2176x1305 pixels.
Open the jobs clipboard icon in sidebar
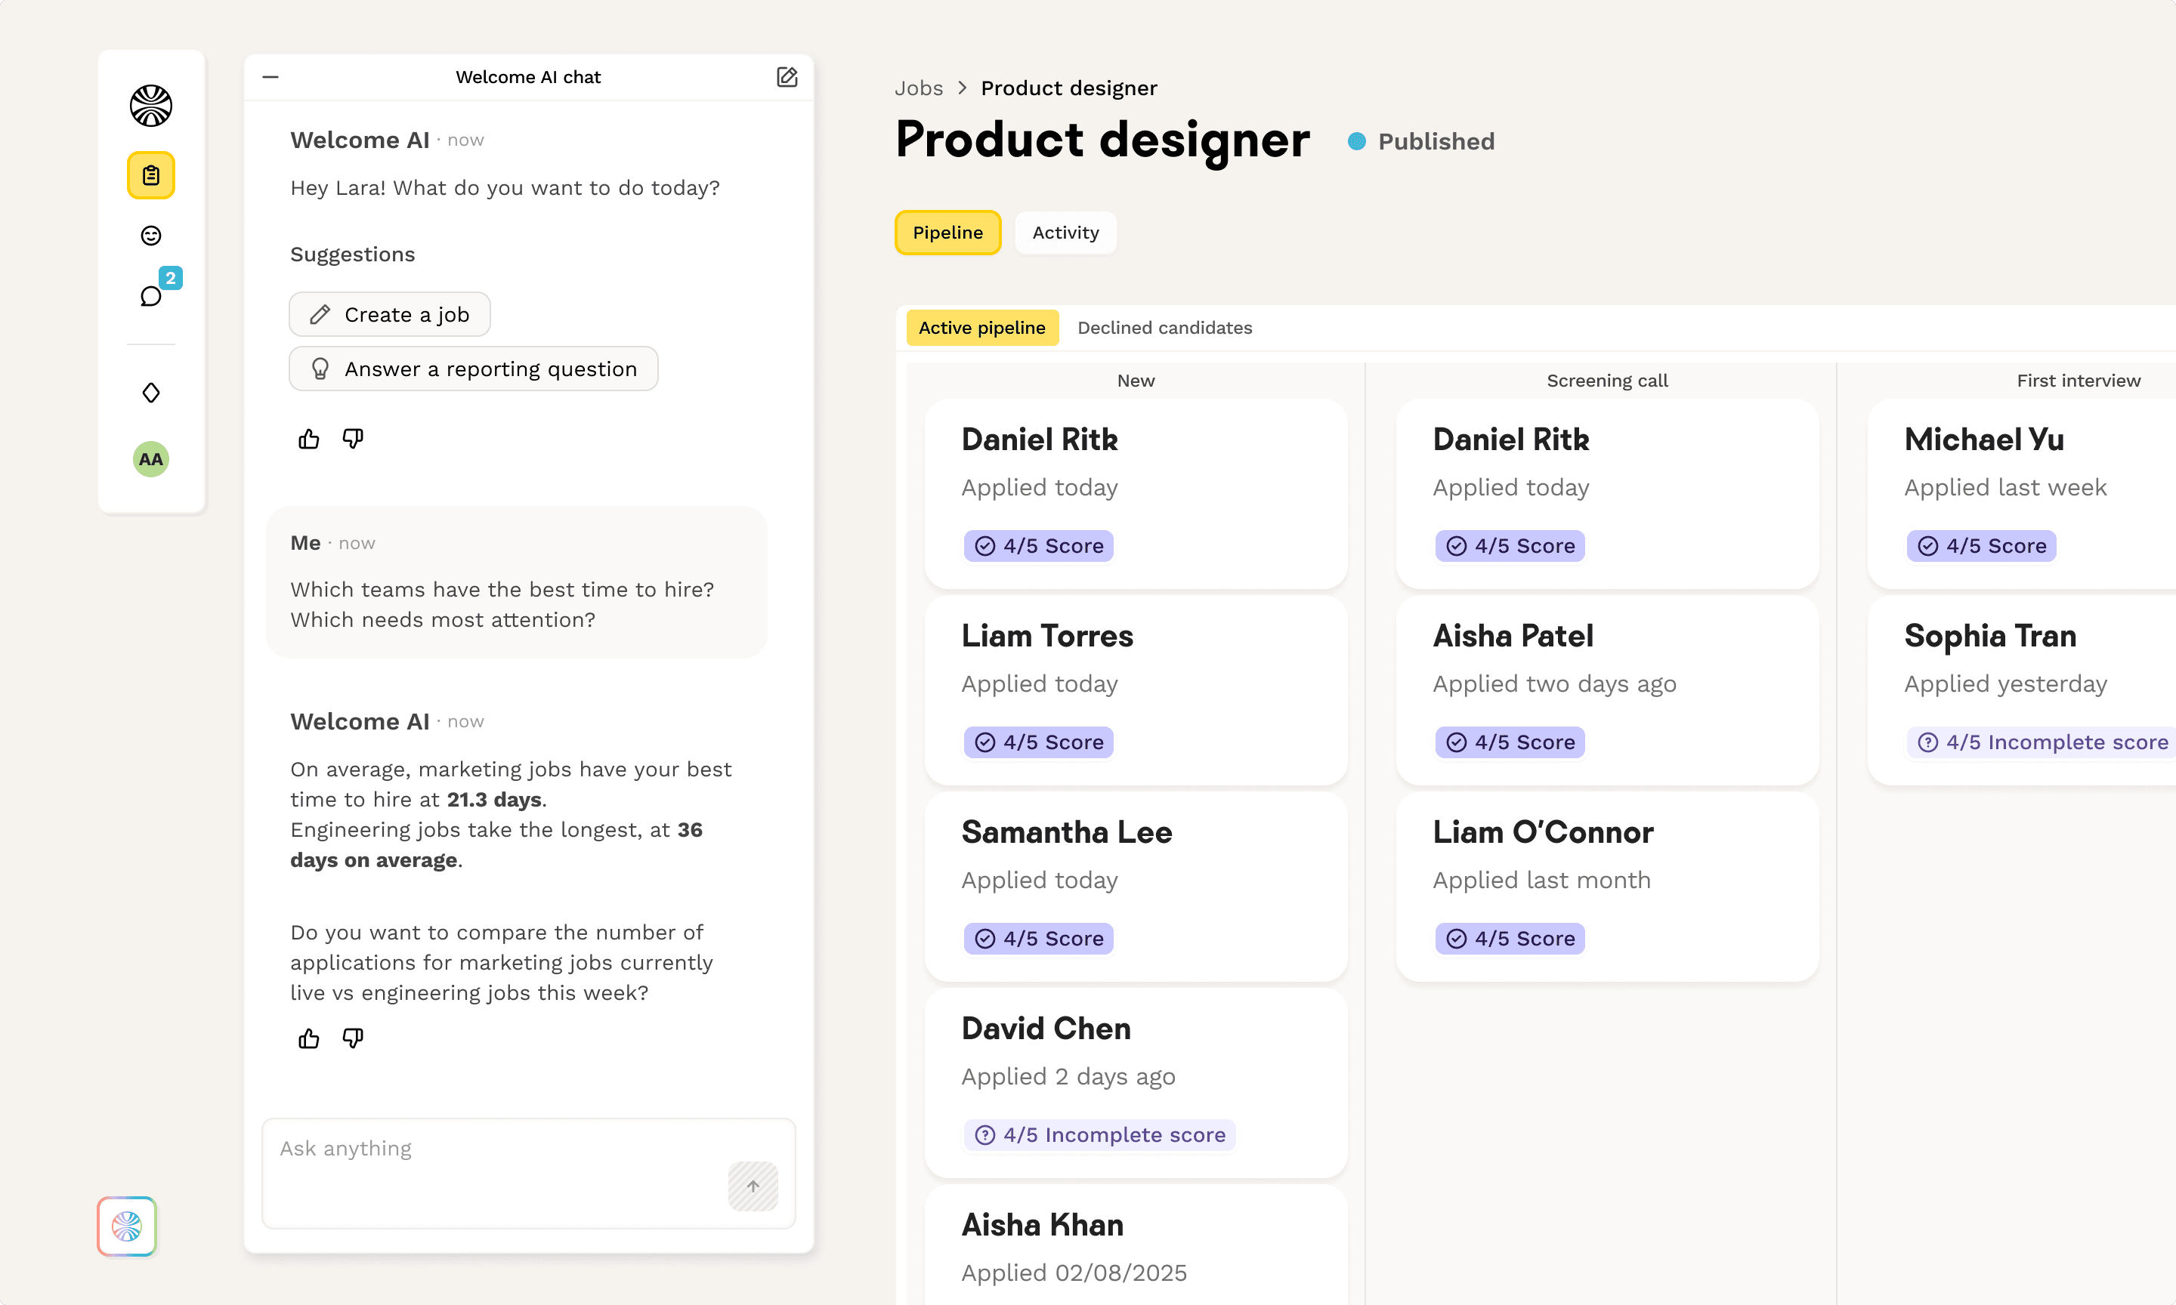tap(150, 175)
